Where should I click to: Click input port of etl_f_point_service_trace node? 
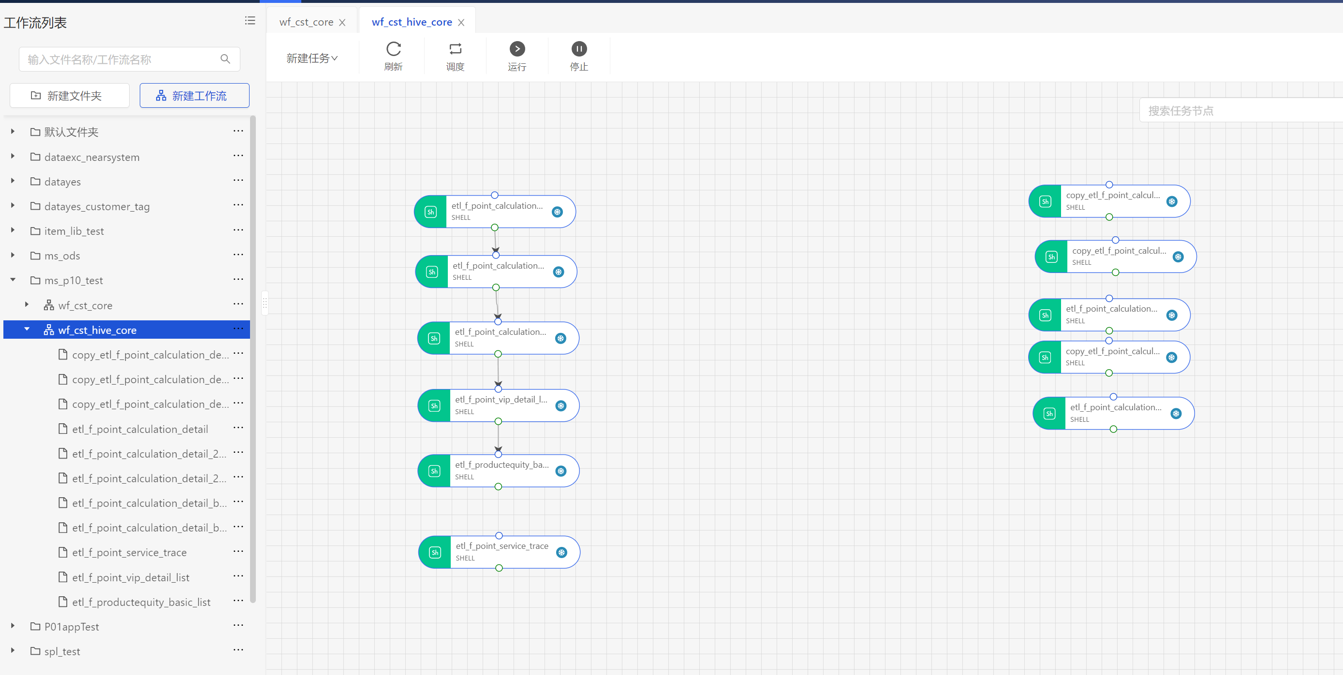pyautogui.click(x=499, y=536)
